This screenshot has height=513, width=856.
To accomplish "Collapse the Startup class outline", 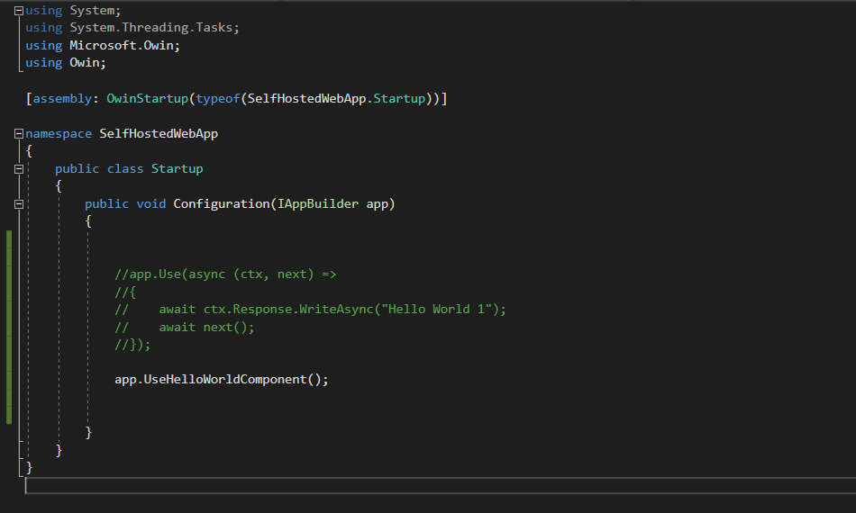I will click(x=19, y=169).
